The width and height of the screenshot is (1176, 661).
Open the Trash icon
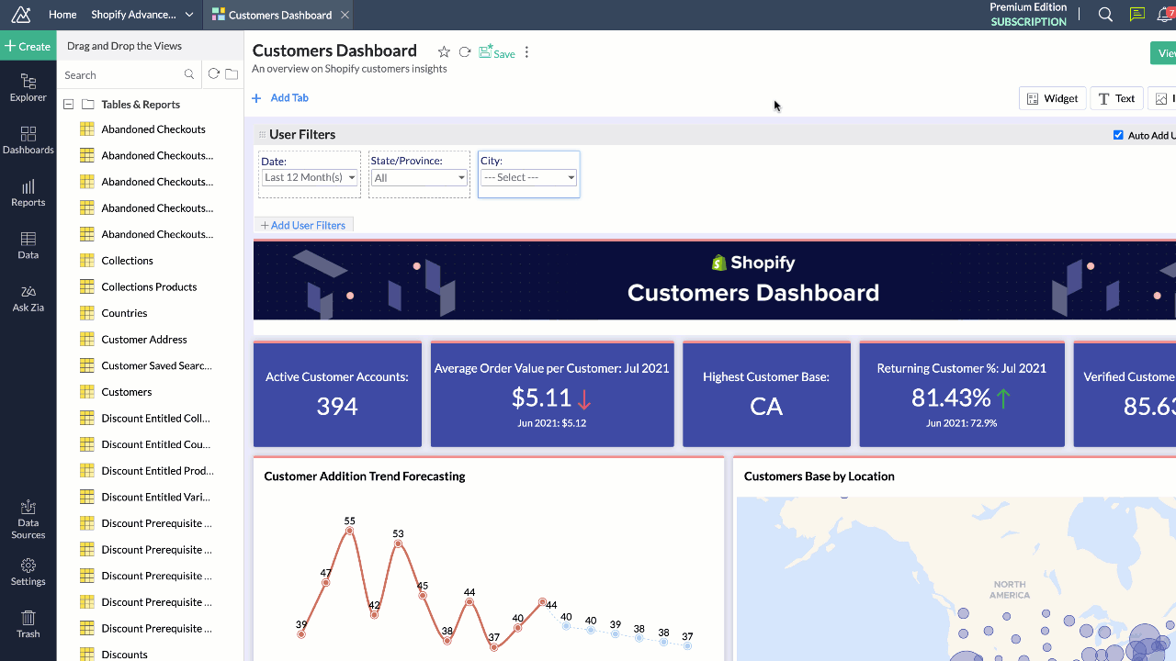tap(28, 624)
